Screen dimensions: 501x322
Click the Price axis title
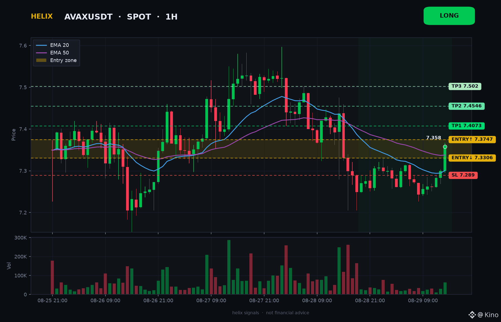[14, 135]
